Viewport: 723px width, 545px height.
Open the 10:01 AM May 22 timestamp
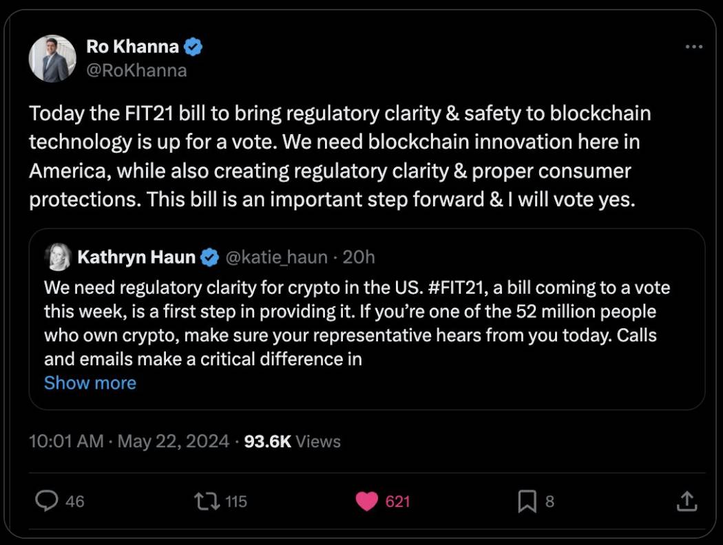coord(129,441)
